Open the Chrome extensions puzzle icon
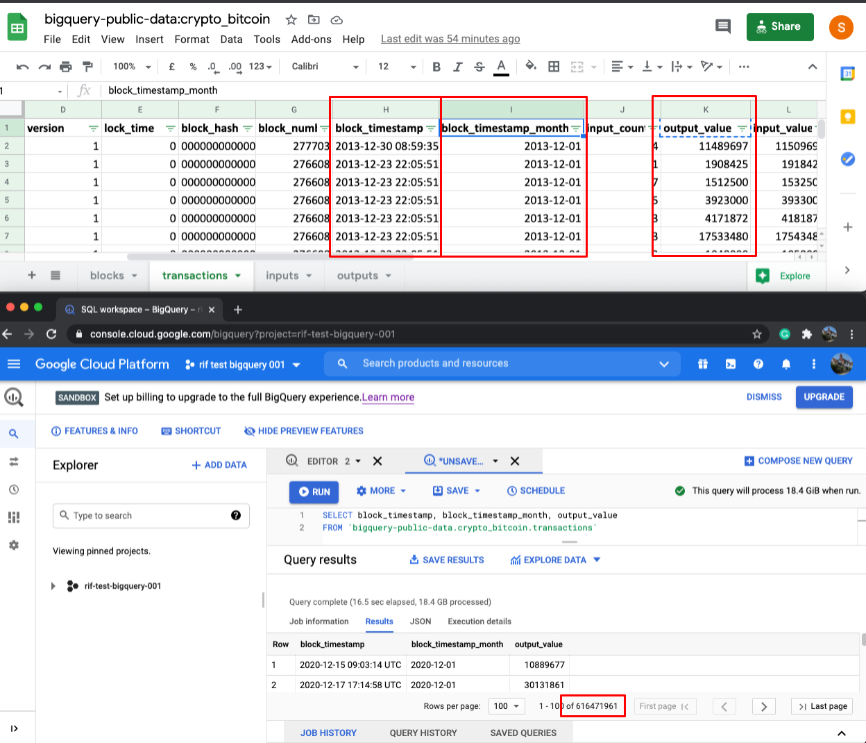 pyautogui.click(x=806, y=334)
